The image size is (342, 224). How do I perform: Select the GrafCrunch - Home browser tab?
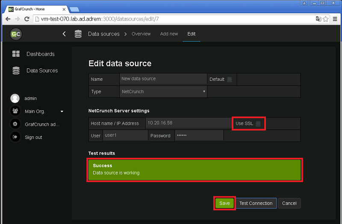[x=37, y=9]
